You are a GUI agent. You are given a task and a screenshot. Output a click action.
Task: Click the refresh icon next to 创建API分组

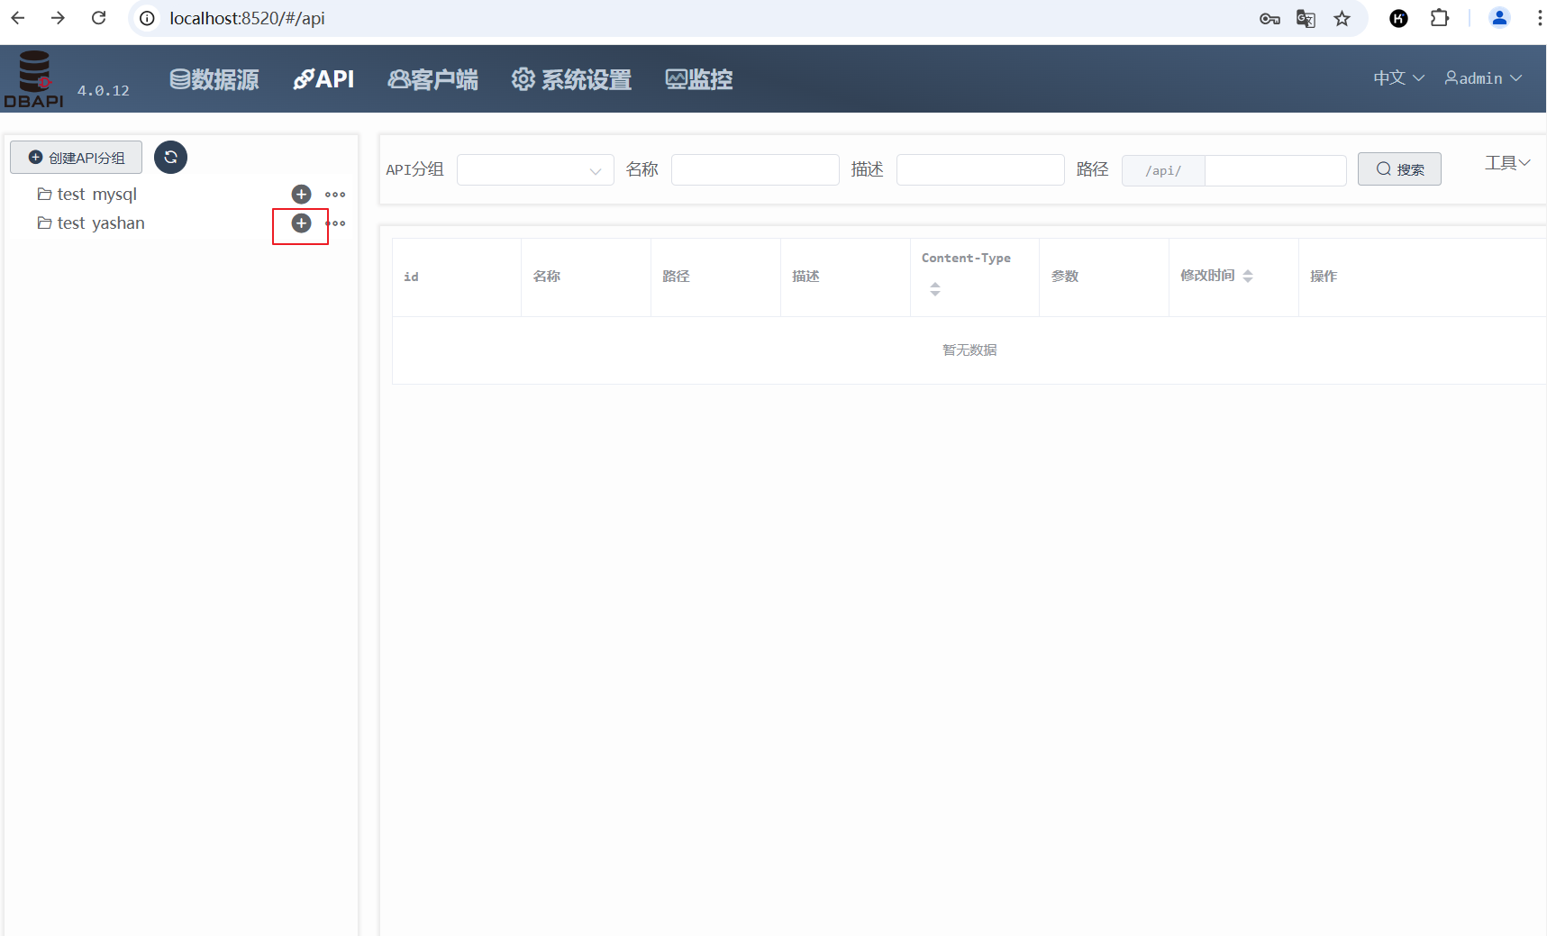pos(170,157)
